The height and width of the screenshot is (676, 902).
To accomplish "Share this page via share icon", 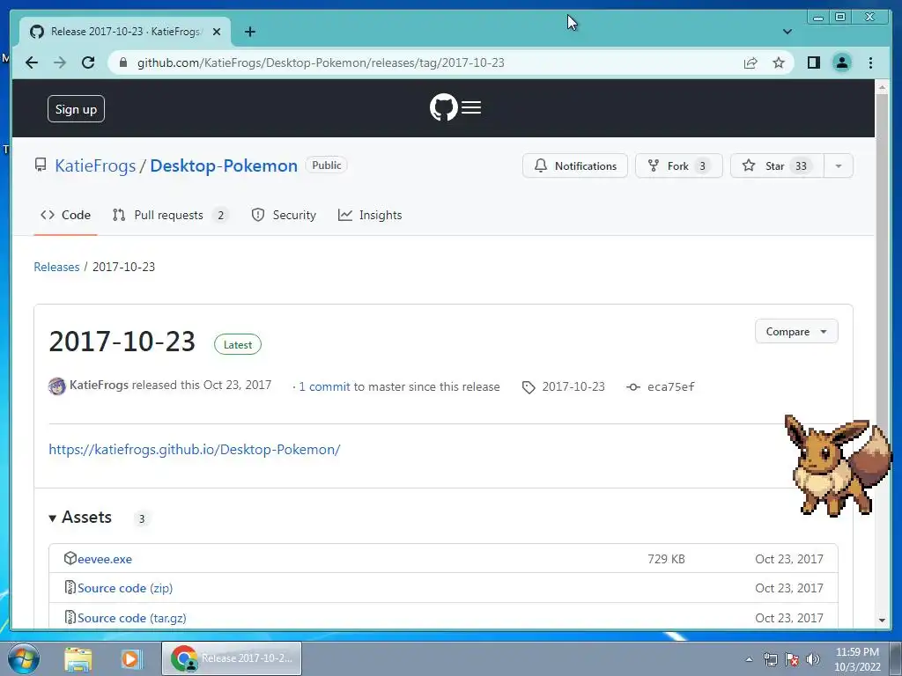I will click(750, 62).
